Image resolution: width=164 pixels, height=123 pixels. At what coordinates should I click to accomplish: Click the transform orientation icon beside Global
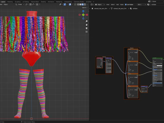pyautogui.click(x=16, y=4)
